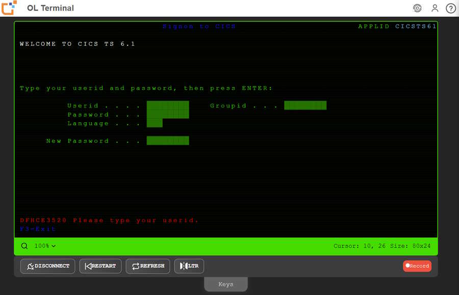Toggle the LTR text direction button
This screenshot has height=295, width=459.
[x=189, y=266]
